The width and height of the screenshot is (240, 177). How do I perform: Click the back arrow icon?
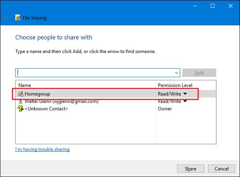(x=6, y=18)
